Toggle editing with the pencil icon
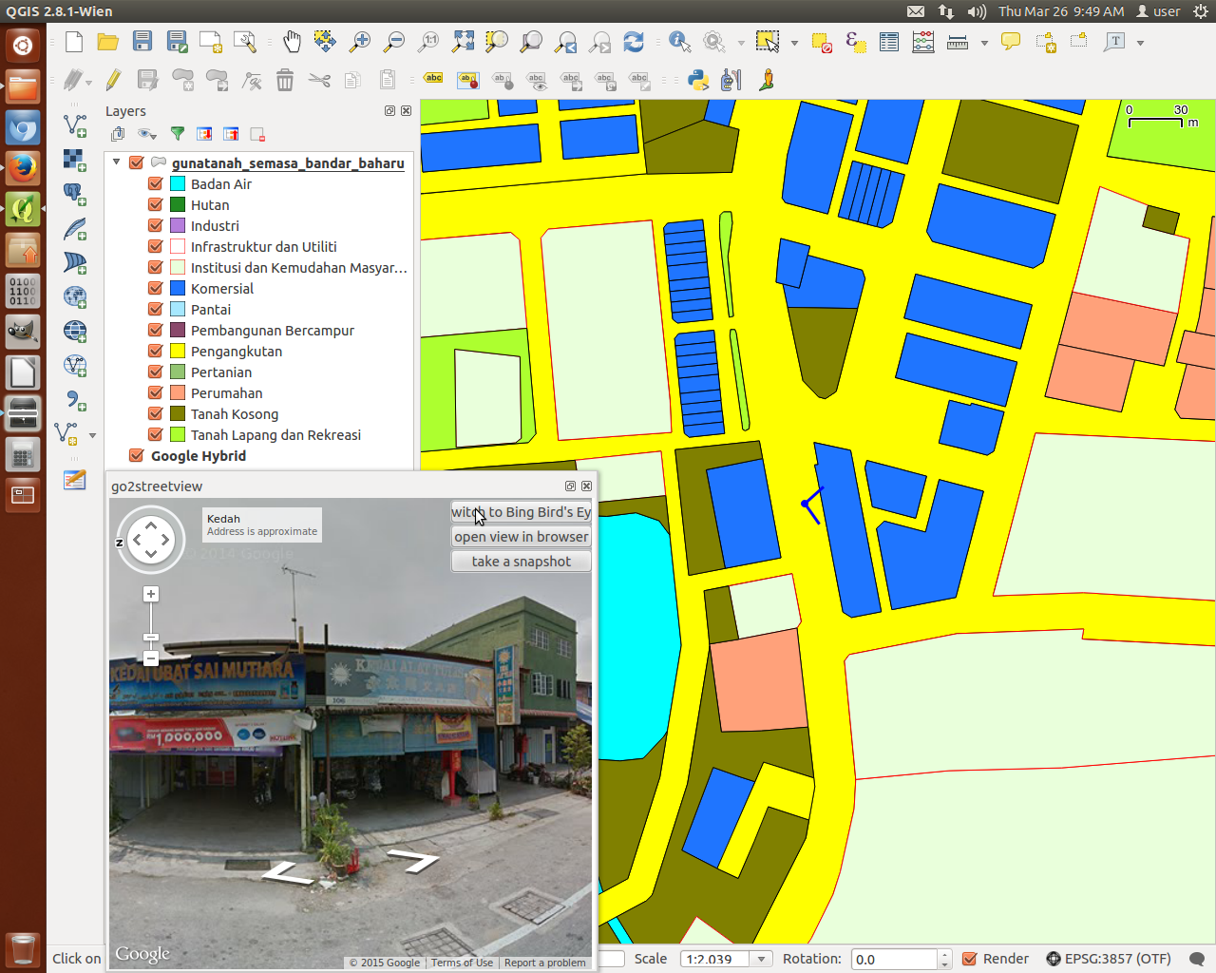 [x=113, y=80]
